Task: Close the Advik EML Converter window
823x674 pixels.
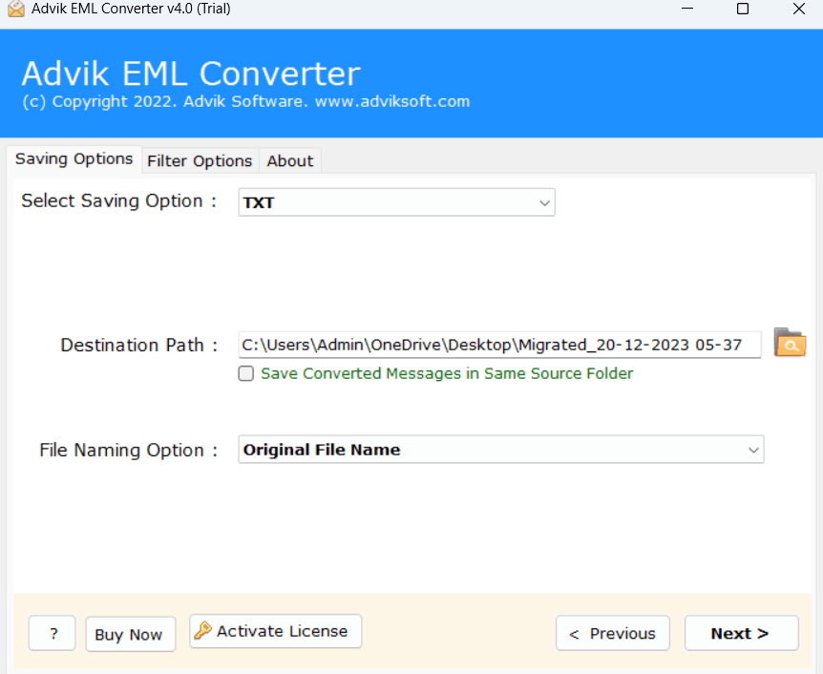Action: (x=799, y=9)
